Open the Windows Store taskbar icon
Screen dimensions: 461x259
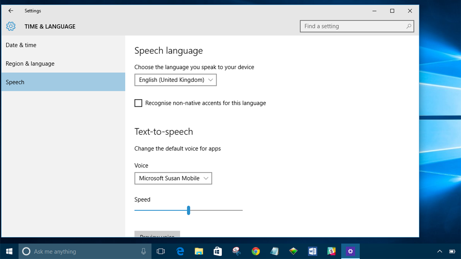218,251
